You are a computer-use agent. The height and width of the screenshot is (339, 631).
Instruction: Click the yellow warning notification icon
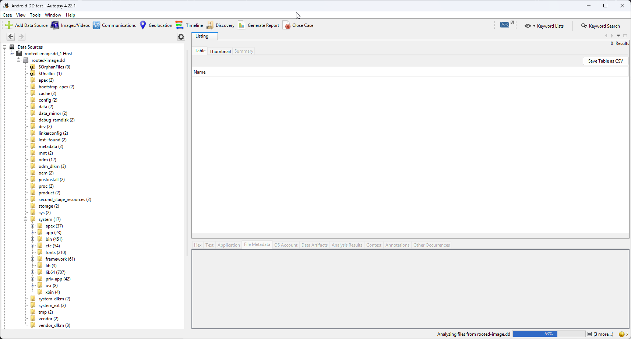pos(622,334)
